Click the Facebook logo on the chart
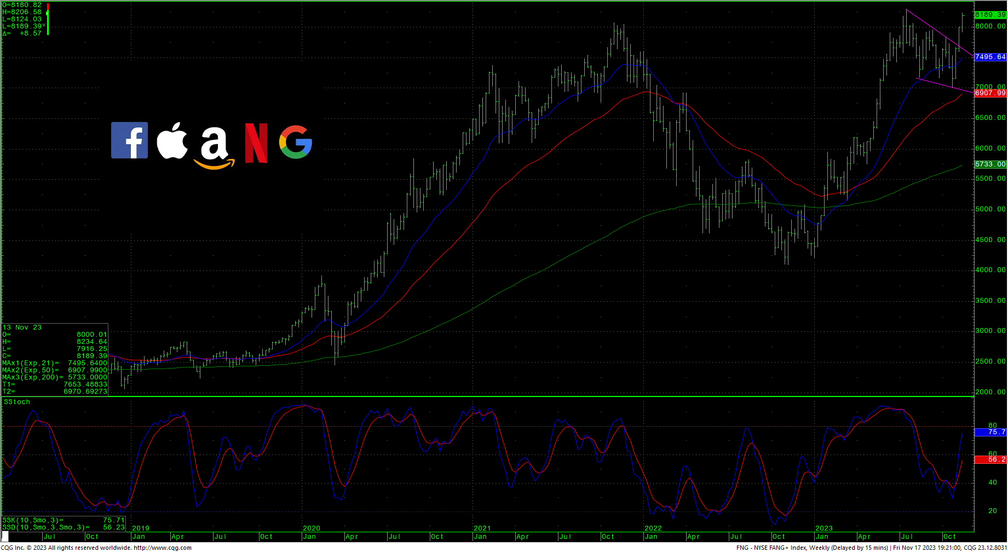The width and height of the screenshot is (1008, 552). pyautogui.click(x=129, y=140)
